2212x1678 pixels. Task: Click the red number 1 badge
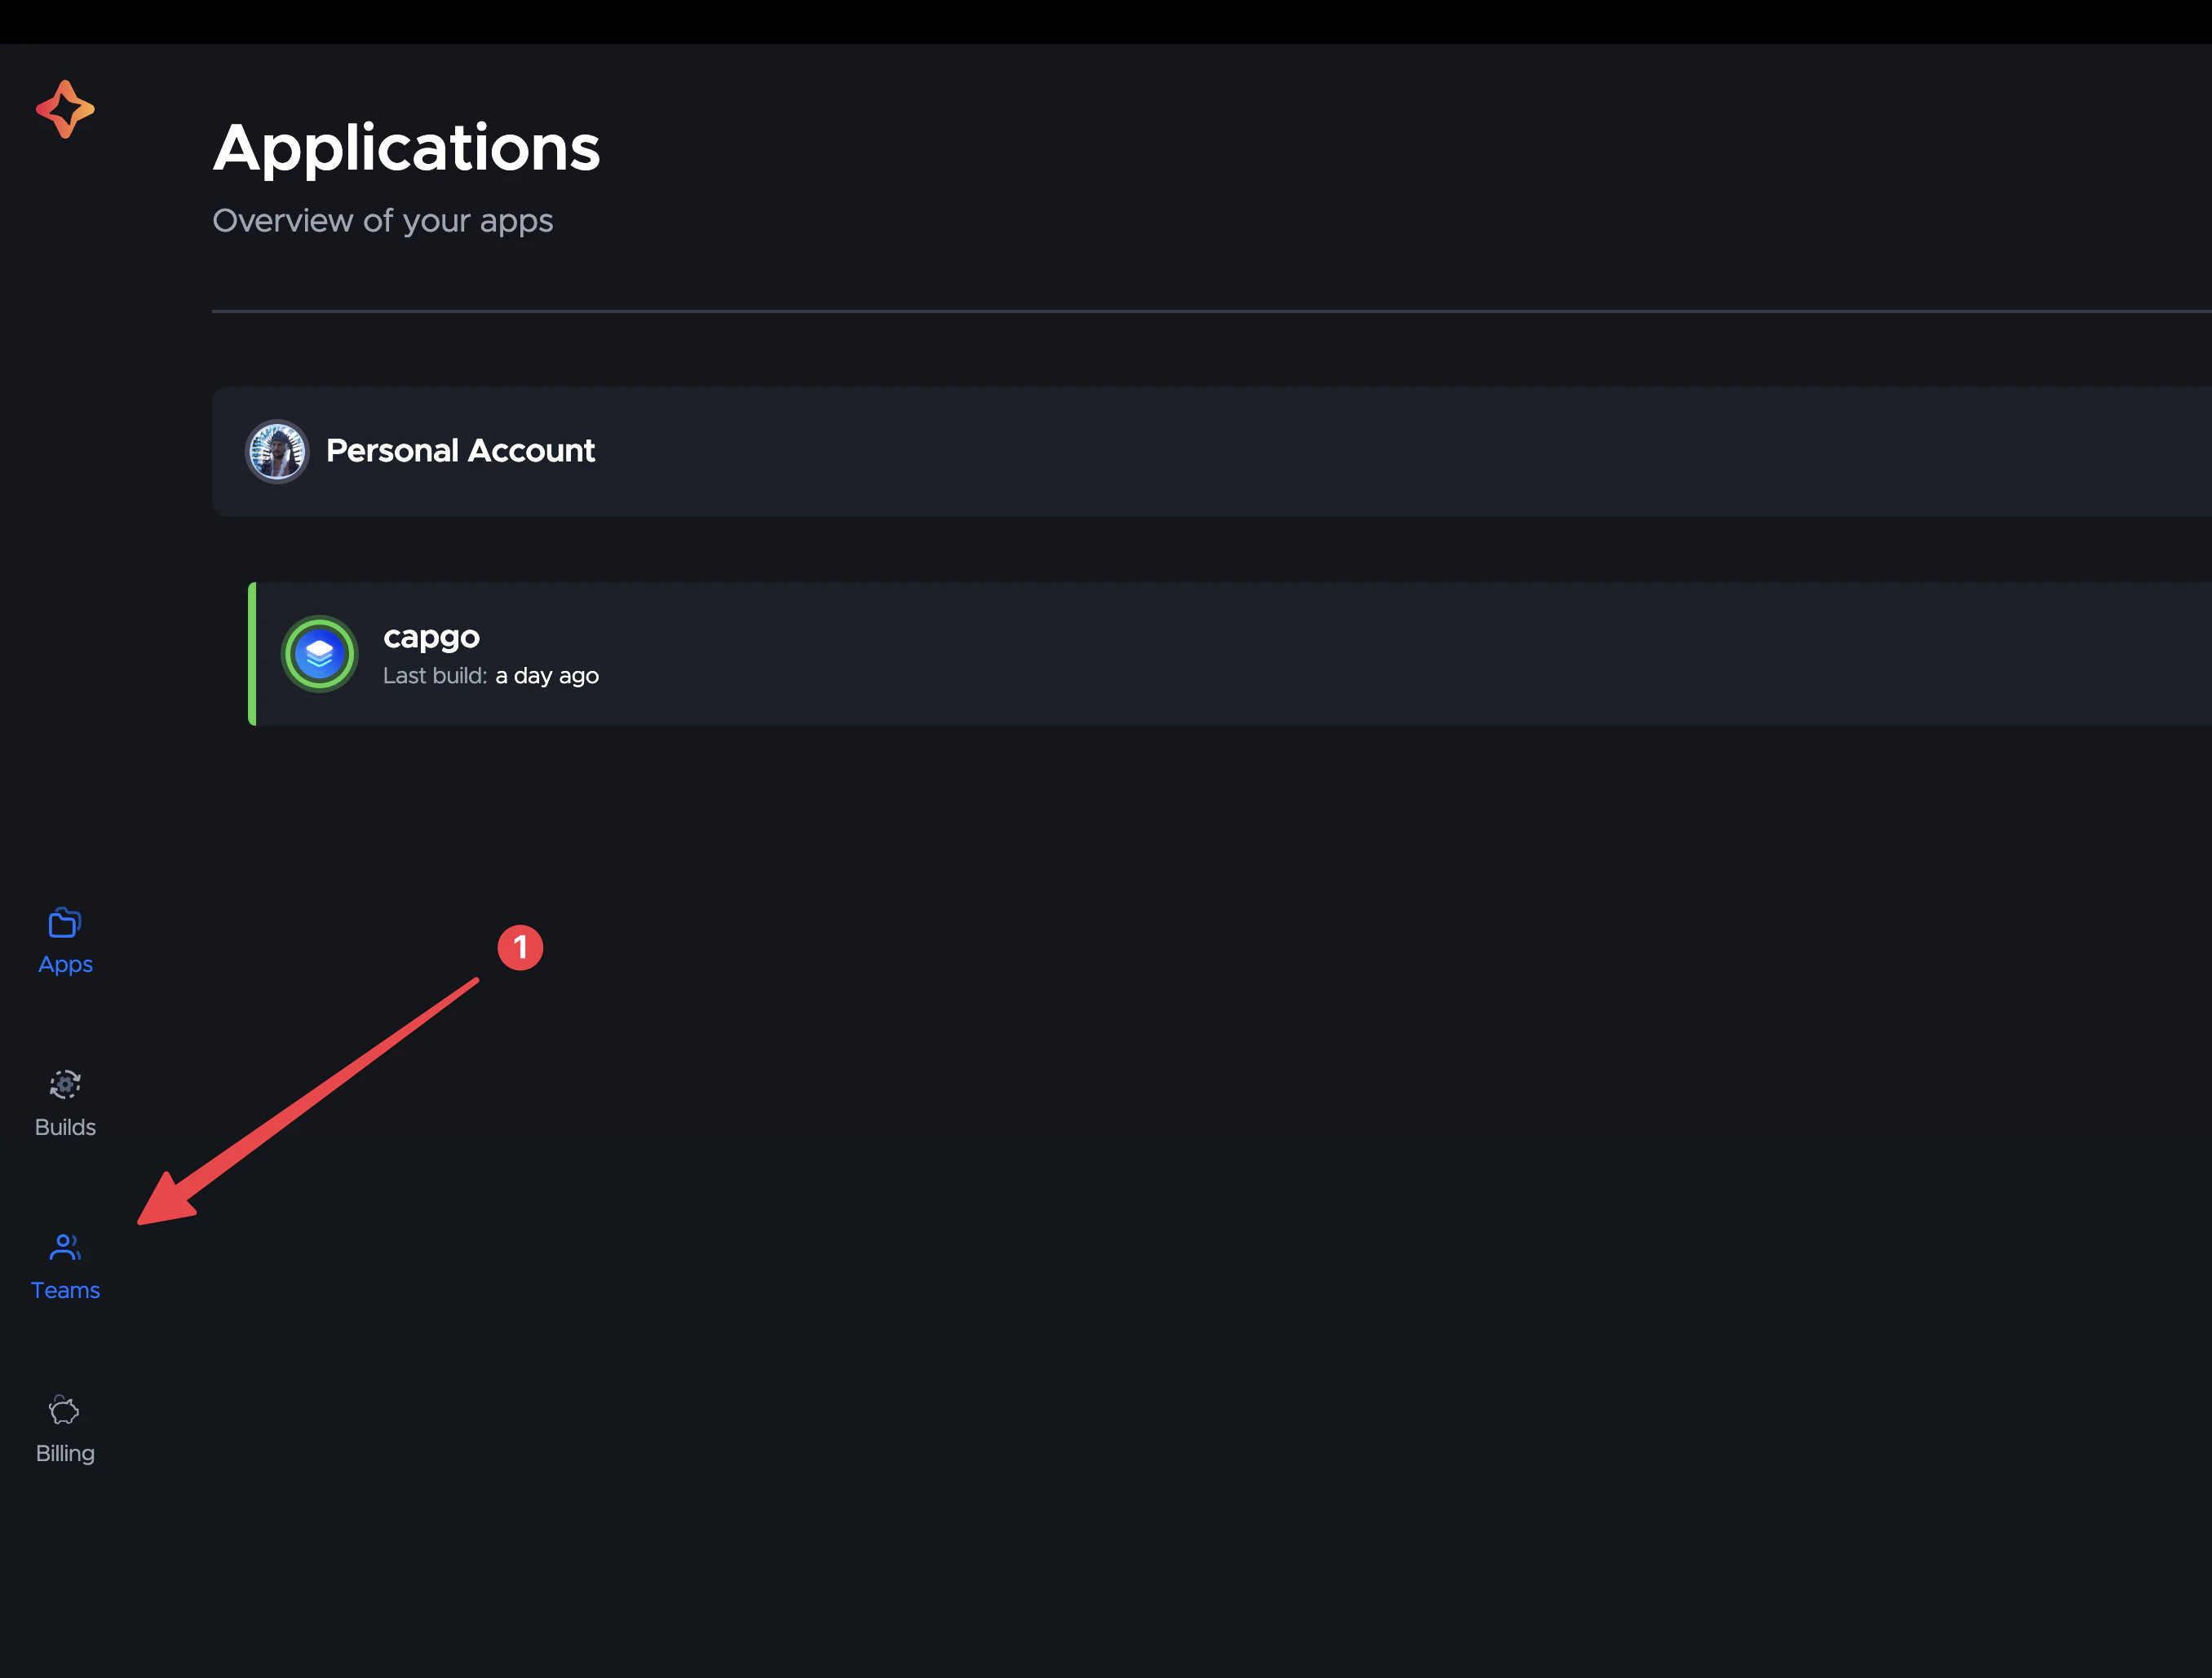[520, 947]
